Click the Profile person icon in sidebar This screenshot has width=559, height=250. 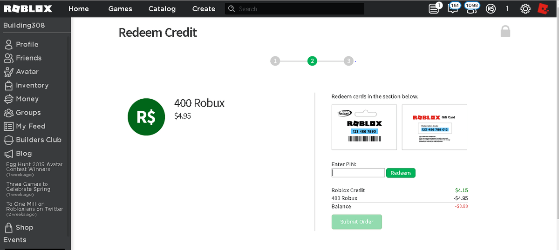click(x=8, y=44)
